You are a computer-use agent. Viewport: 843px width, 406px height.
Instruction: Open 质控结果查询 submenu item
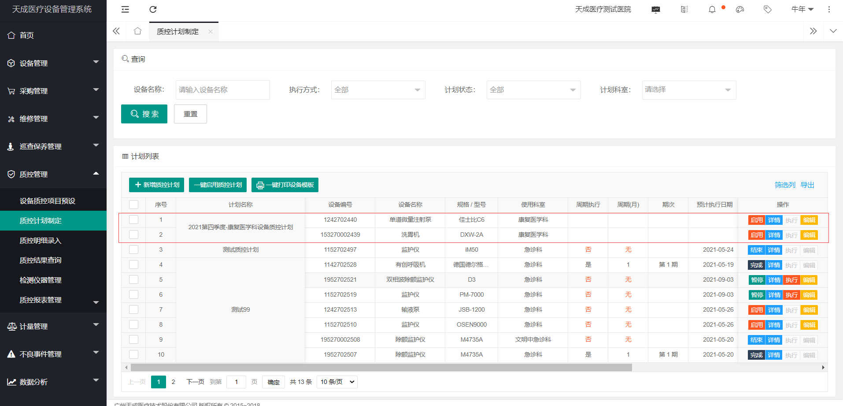tap(53, 260)
